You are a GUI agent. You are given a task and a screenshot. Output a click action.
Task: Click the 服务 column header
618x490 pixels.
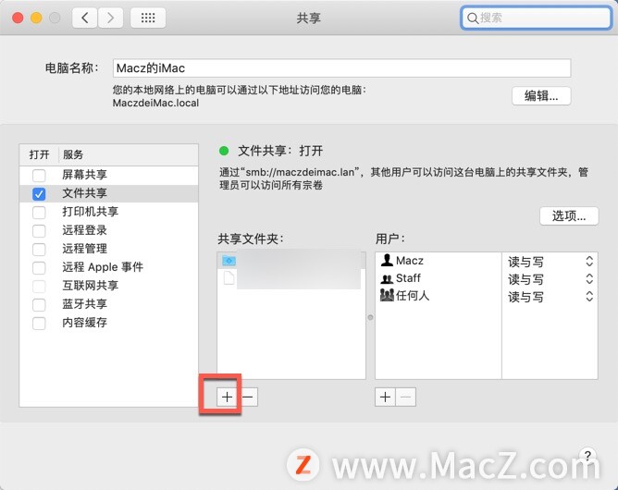pyautogui.click(x=129, y=154)
